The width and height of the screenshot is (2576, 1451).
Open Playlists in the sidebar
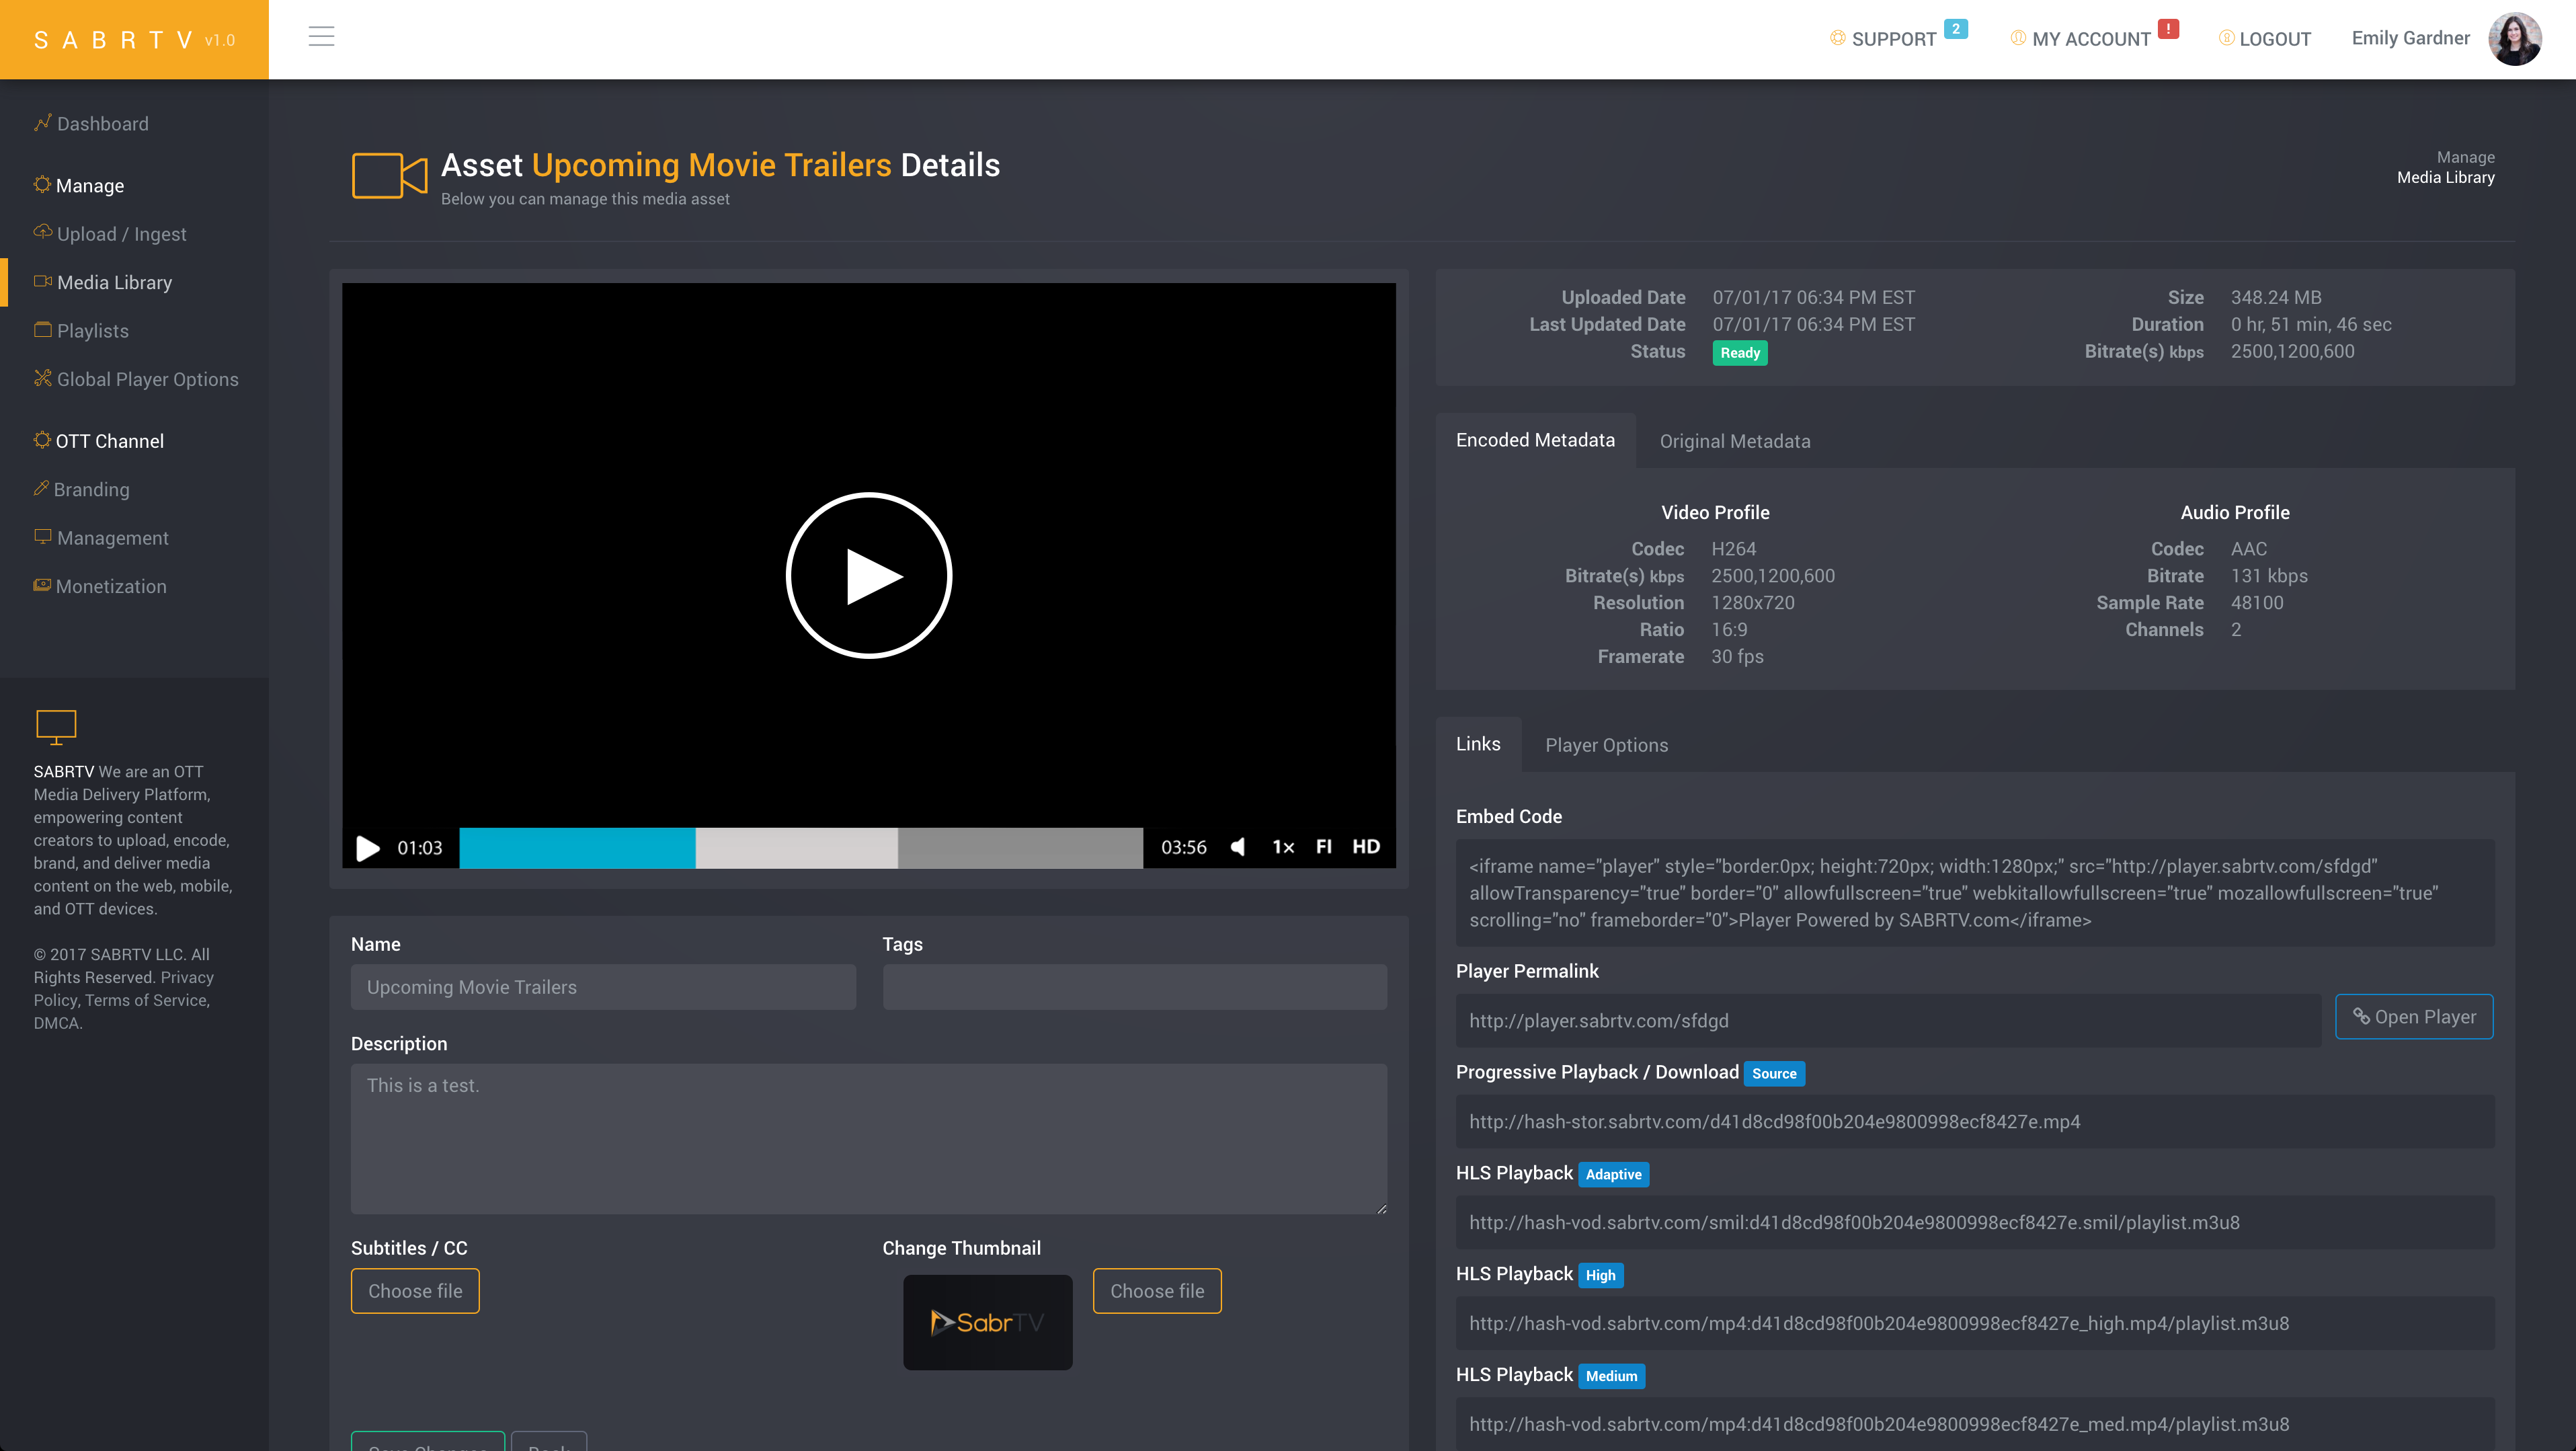(x=92, y=331)
